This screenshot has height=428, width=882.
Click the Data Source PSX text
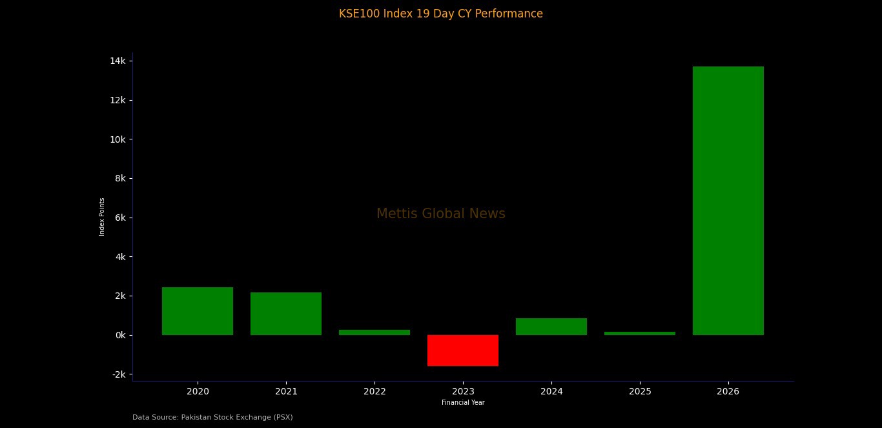click(x=212, y=417)
